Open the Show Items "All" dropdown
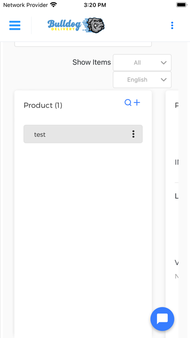The image size is (190, 338). click(142, 63)
